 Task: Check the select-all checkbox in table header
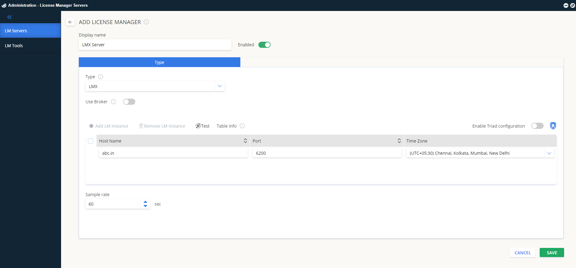(91, 141)
